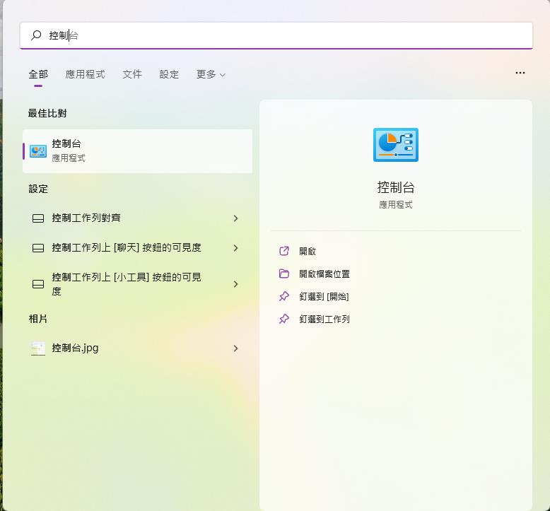Screen dimensions: 550x511
Task: Select the 全部 tab
Action: [38, 74]
